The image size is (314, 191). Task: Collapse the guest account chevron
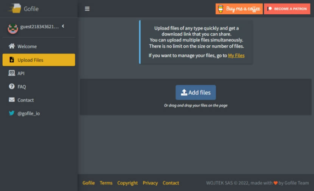click(x=63, y=26)
